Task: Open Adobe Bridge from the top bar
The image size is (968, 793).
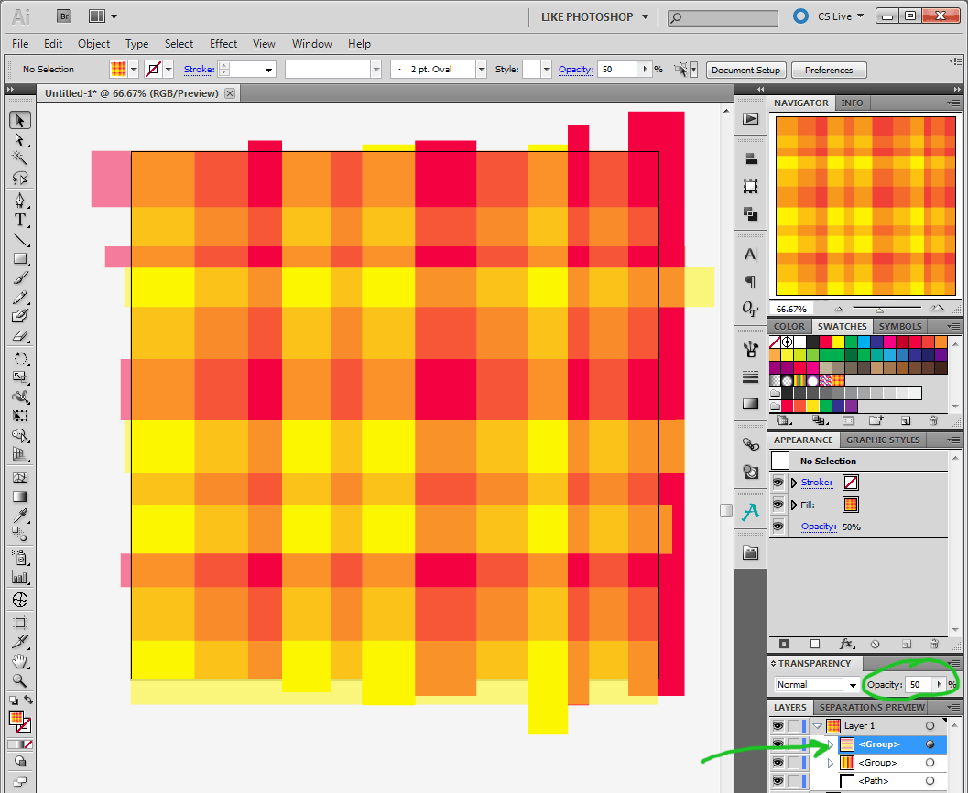Action: click(63, 16)
